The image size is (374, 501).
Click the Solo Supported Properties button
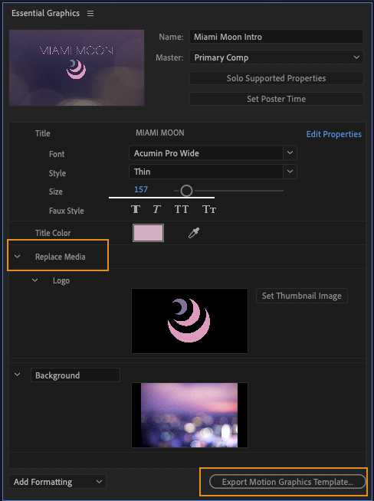pos(276,78)
